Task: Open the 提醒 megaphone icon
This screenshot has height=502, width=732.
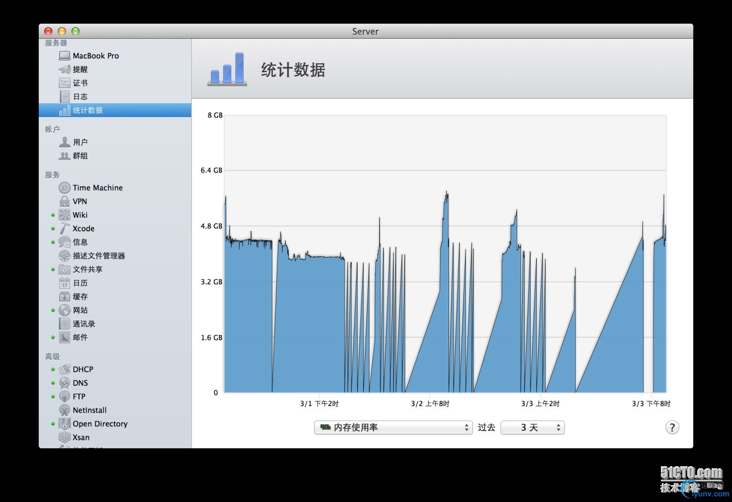Action: point(65,69)
